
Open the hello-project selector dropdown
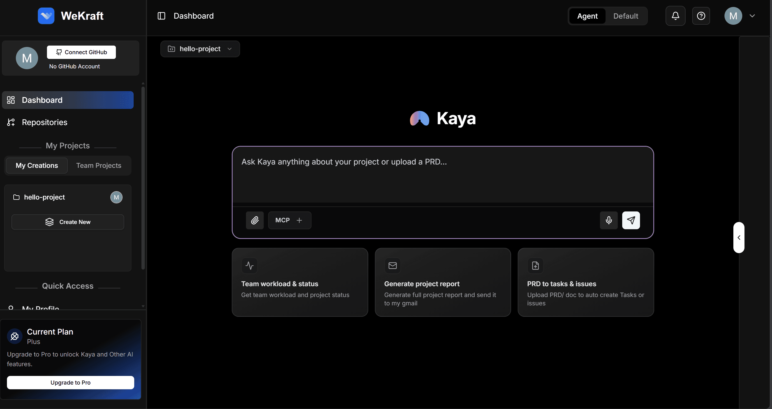(200, 49)
